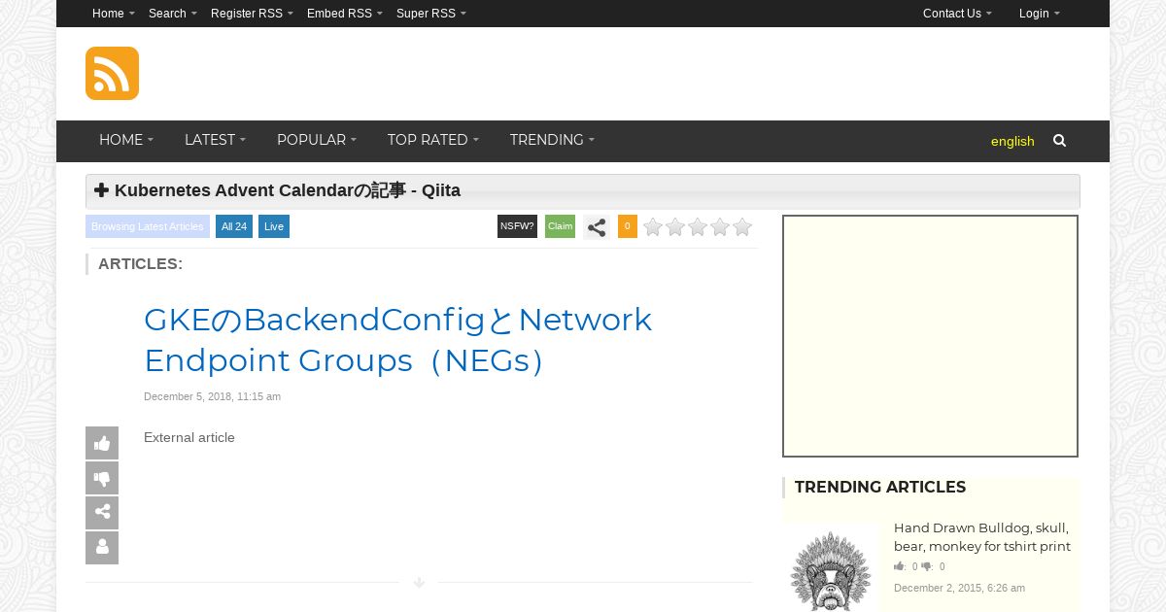Click trending article thumbs up count icon
1166x612 pixels.
(x=899, y=566)
